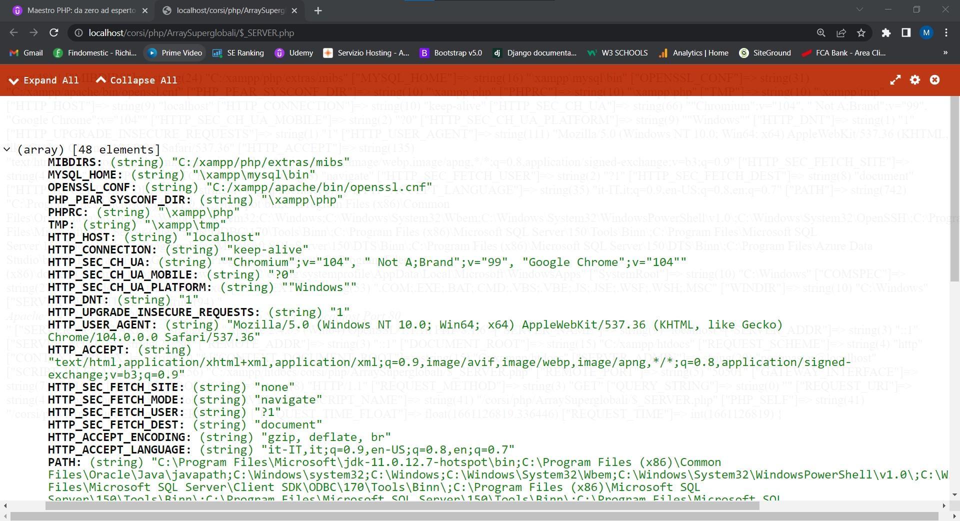Open Servizio Hosting bookmark

point(366,53)
